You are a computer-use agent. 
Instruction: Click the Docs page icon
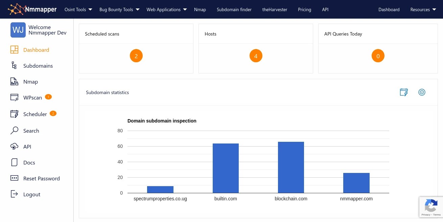14,162
